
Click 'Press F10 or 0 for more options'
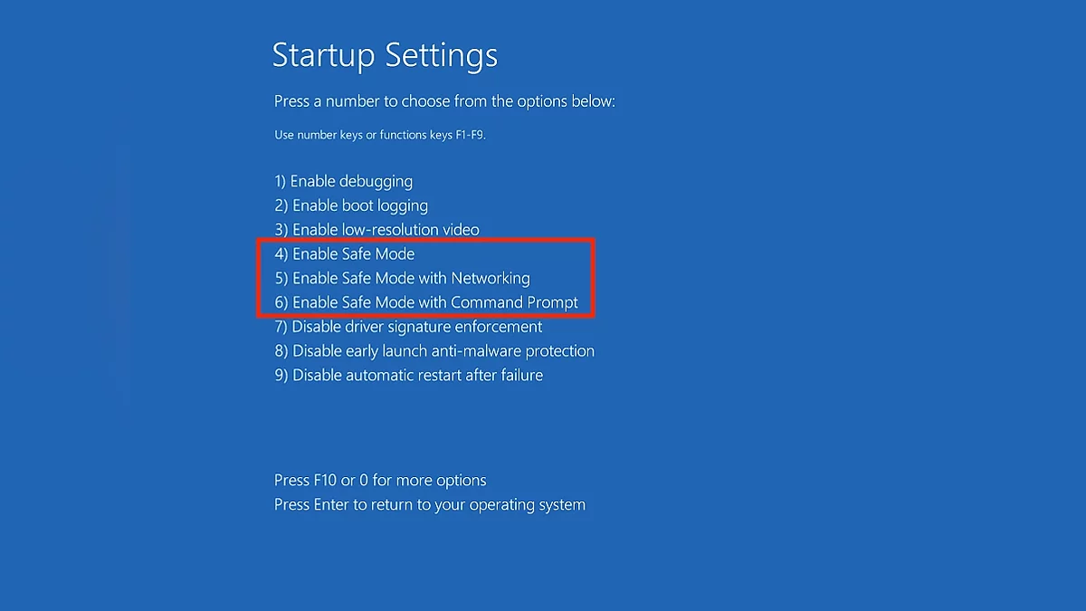(380, 481)
